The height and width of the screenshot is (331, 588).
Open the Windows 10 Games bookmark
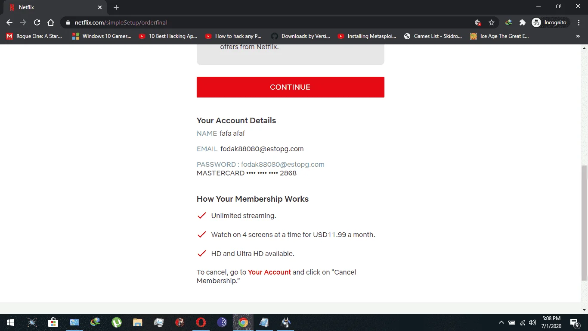102,36
